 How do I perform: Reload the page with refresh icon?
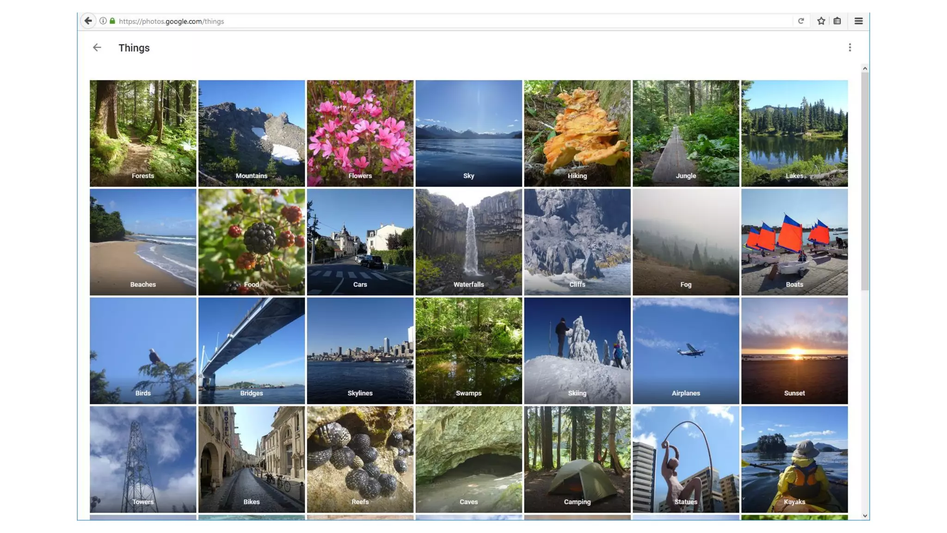coord(801,21)
